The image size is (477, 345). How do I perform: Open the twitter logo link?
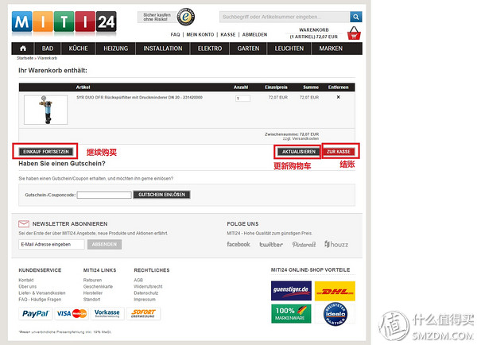point(271,244)
